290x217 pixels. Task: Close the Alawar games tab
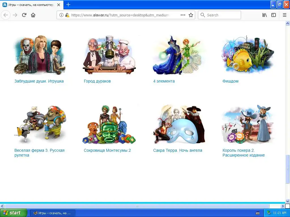pos(59,5)
